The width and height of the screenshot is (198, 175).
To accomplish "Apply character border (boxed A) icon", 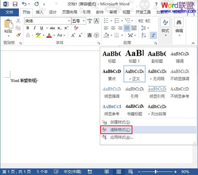I will pos(97,21).
